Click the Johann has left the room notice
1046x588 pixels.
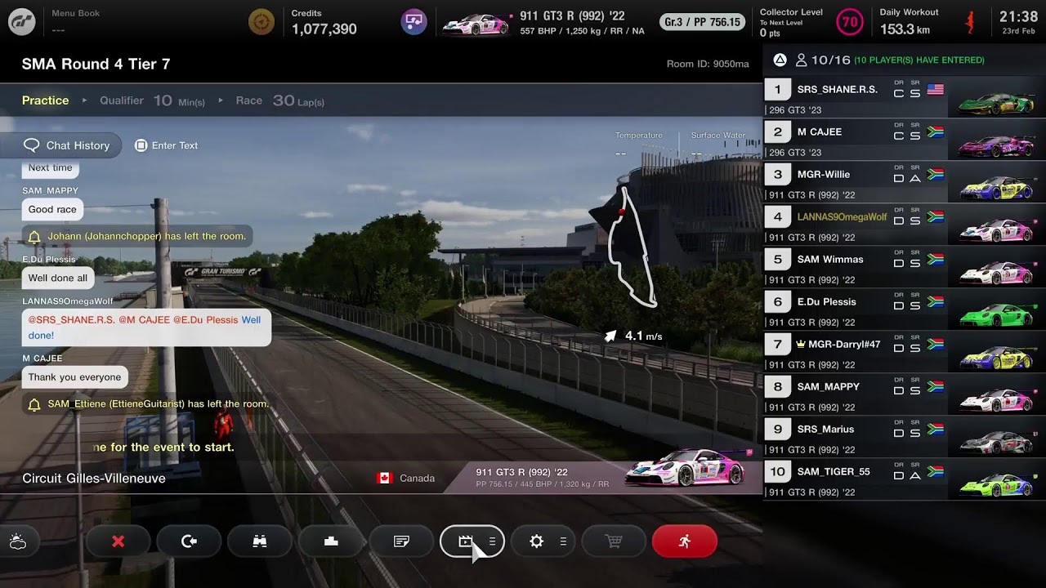pos(136,237)
